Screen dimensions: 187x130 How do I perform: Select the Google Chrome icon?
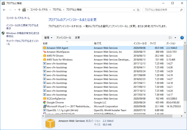point(45,102)
